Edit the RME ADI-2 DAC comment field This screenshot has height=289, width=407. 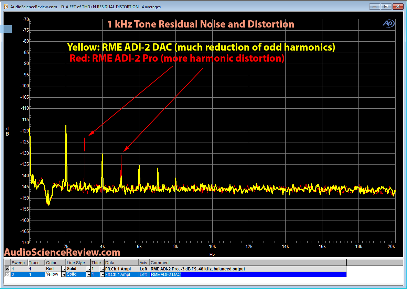coord(248,275)
